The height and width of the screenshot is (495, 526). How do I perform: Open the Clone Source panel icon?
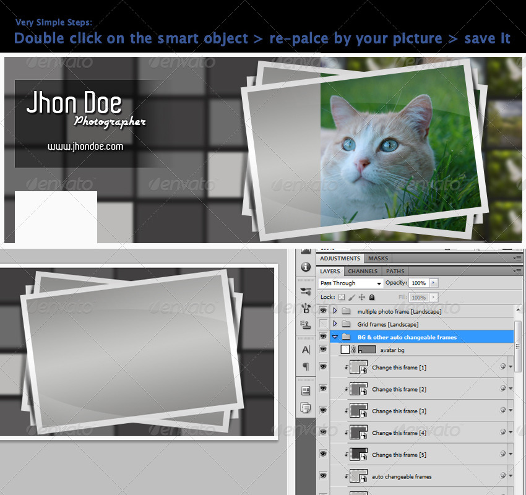point(306,324)
